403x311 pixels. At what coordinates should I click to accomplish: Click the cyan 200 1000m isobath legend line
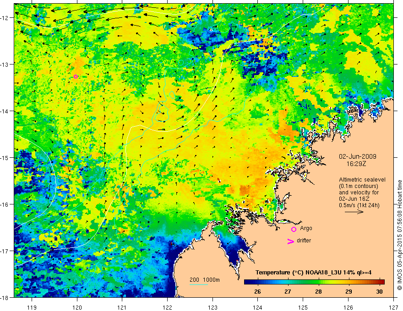coord(198,284)
